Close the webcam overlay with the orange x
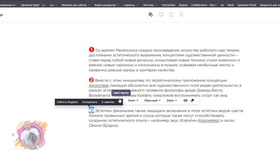This screenshot has width=280, height=157. (14, 135)
